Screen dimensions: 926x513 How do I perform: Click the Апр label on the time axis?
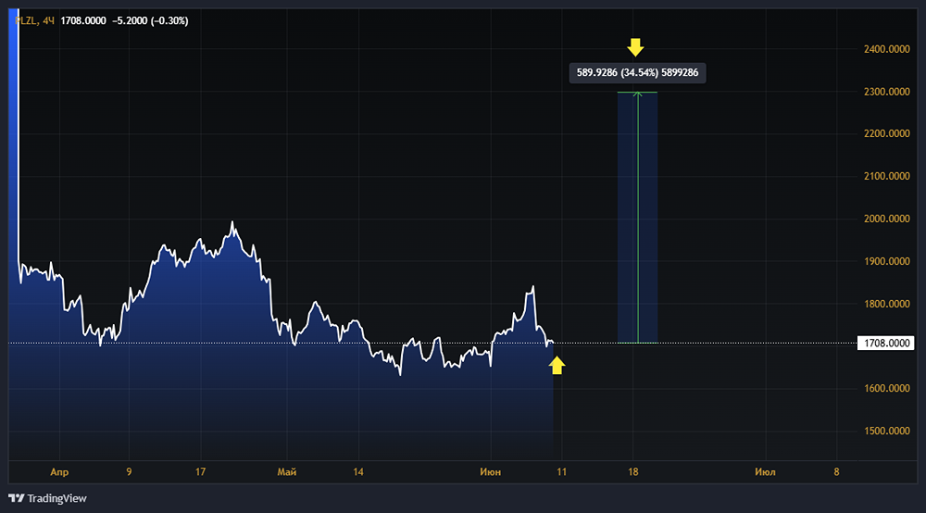[59, 472]
